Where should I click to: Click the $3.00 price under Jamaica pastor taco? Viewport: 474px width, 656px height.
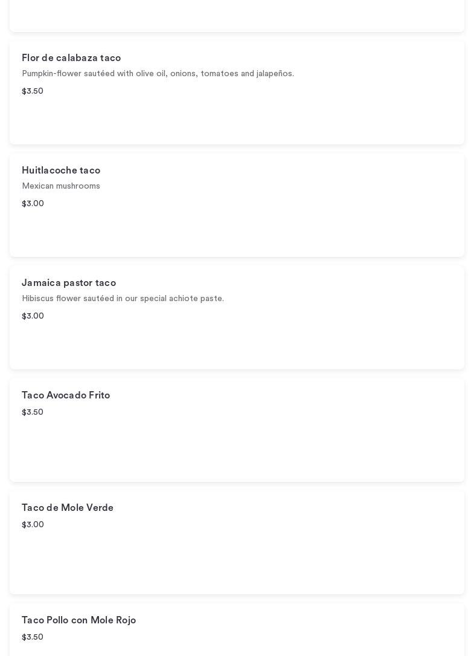point(33,316)
